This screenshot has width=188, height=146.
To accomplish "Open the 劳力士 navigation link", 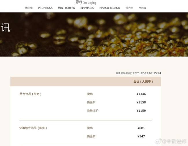I will [x=129, y=8].
